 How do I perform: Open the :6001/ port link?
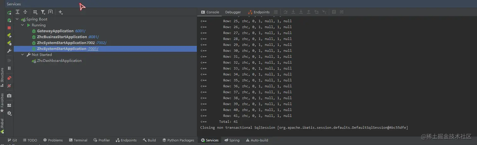coord(80,31)
